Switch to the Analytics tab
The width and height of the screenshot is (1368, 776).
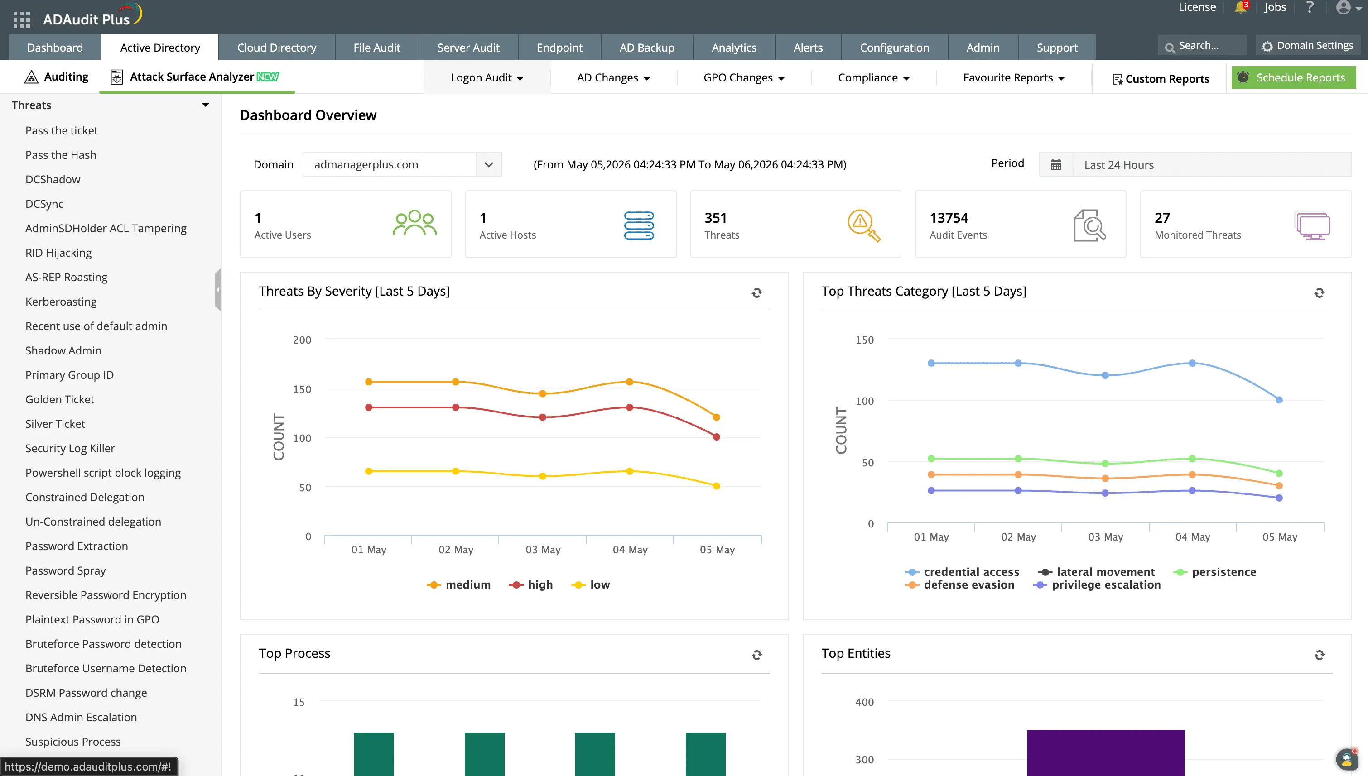coord(733,48)
